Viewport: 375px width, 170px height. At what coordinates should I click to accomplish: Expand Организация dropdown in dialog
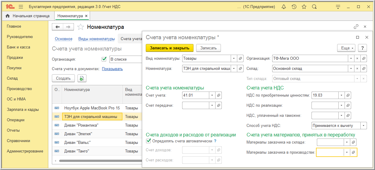click(351, 59)
